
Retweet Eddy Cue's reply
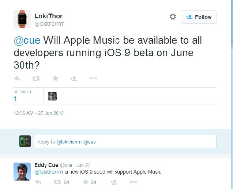pos(57,182)
